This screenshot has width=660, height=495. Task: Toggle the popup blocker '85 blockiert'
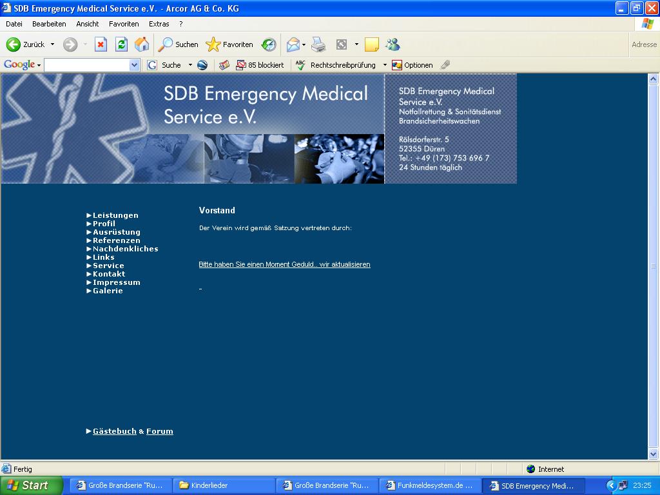point(260,65)
